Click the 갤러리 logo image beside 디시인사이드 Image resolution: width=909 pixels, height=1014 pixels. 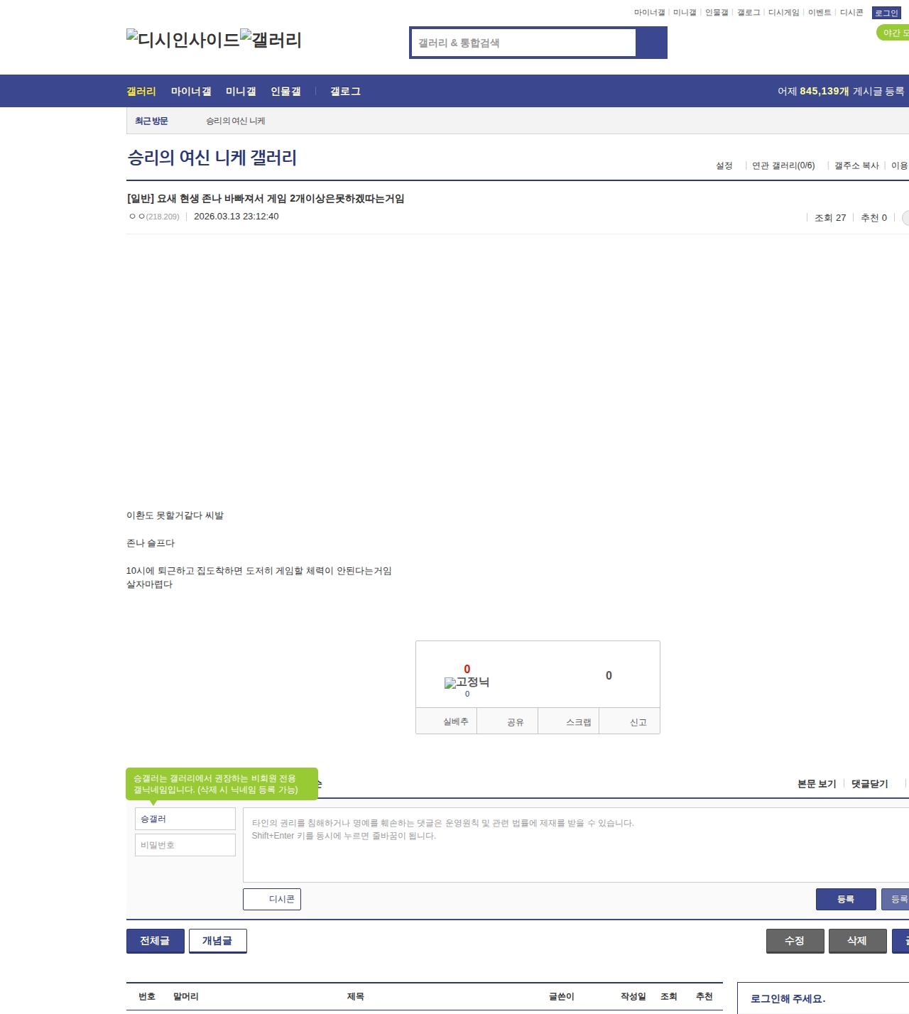tap(271, 40)
